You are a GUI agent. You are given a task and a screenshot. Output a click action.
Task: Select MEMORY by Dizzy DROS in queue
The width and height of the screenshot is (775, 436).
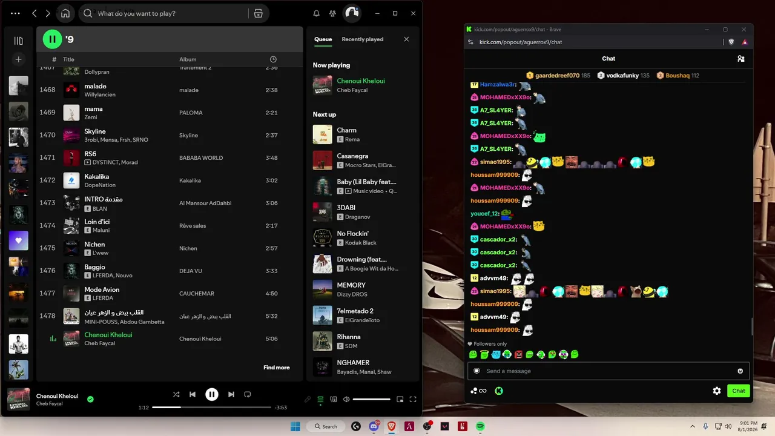pos(363,289)
